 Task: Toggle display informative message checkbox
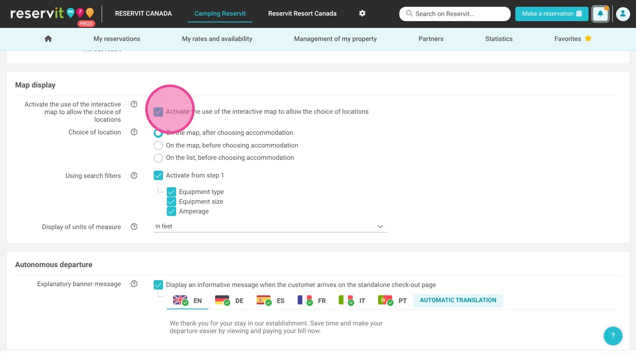(158, 285)
